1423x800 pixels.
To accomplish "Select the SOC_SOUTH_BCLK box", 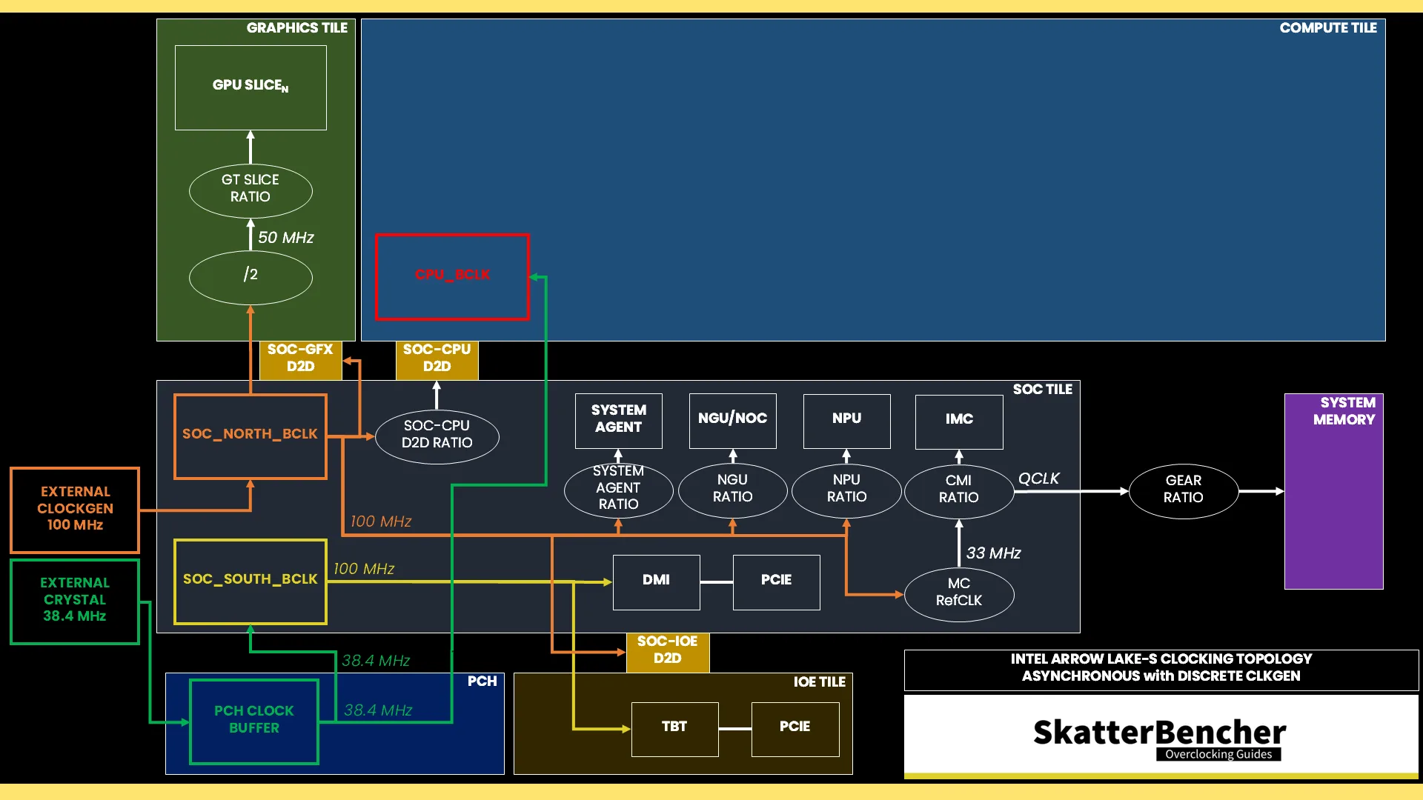I will [x=251, y=581].
